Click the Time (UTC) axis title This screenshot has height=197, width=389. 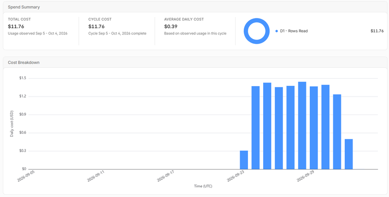(203, 186)
